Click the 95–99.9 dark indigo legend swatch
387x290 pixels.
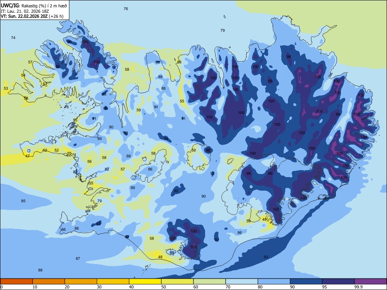tap(338, 281)
